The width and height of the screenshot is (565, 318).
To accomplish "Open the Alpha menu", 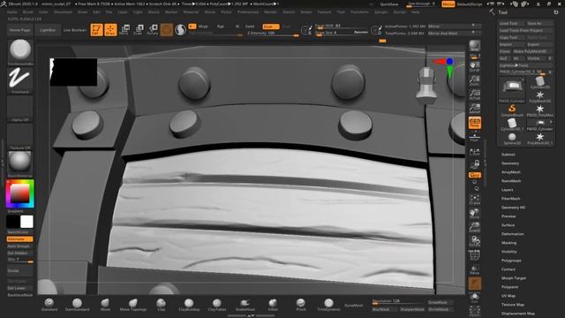I will (11, 11).
